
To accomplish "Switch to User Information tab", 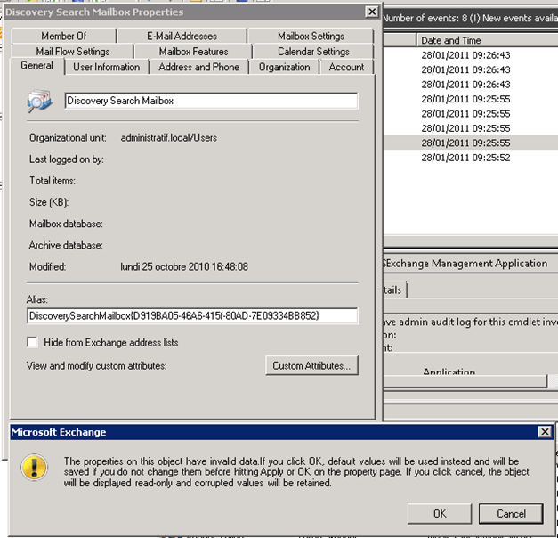I will tap(106, 67).
